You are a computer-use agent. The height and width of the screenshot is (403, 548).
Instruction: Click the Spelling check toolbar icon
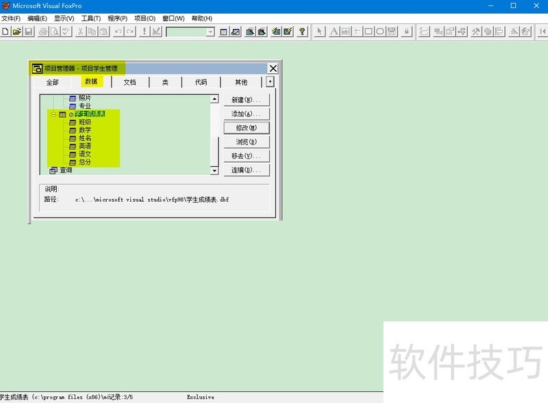coord(66,31)
